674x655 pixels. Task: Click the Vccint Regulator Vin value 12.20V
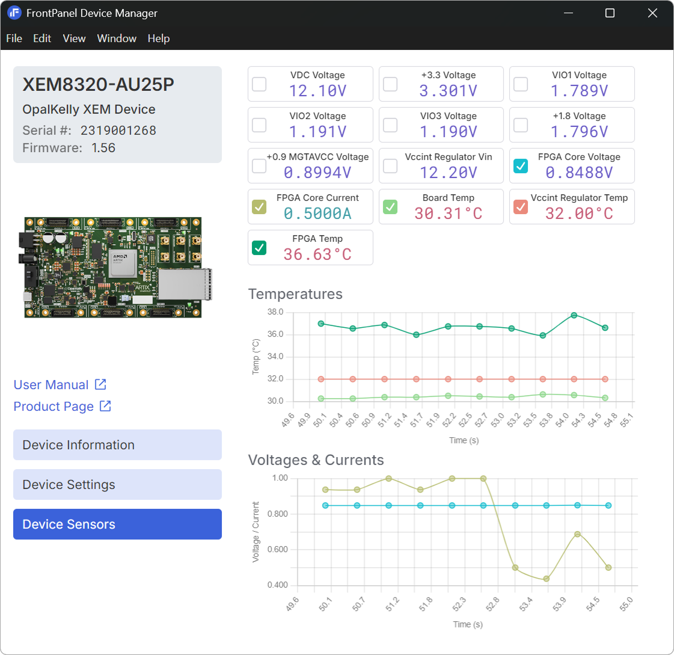(x=449, y=173)
